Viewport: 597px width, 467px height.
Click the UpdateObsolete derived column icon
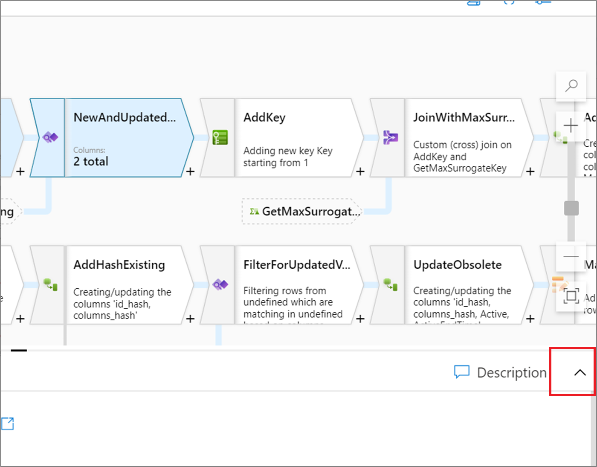[390, 284]
